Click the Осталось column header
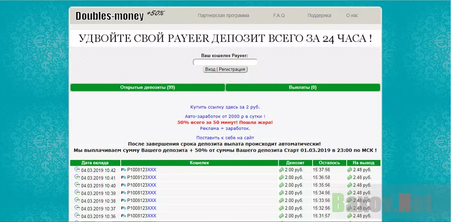The image size is (451, 222). [329, 163]
